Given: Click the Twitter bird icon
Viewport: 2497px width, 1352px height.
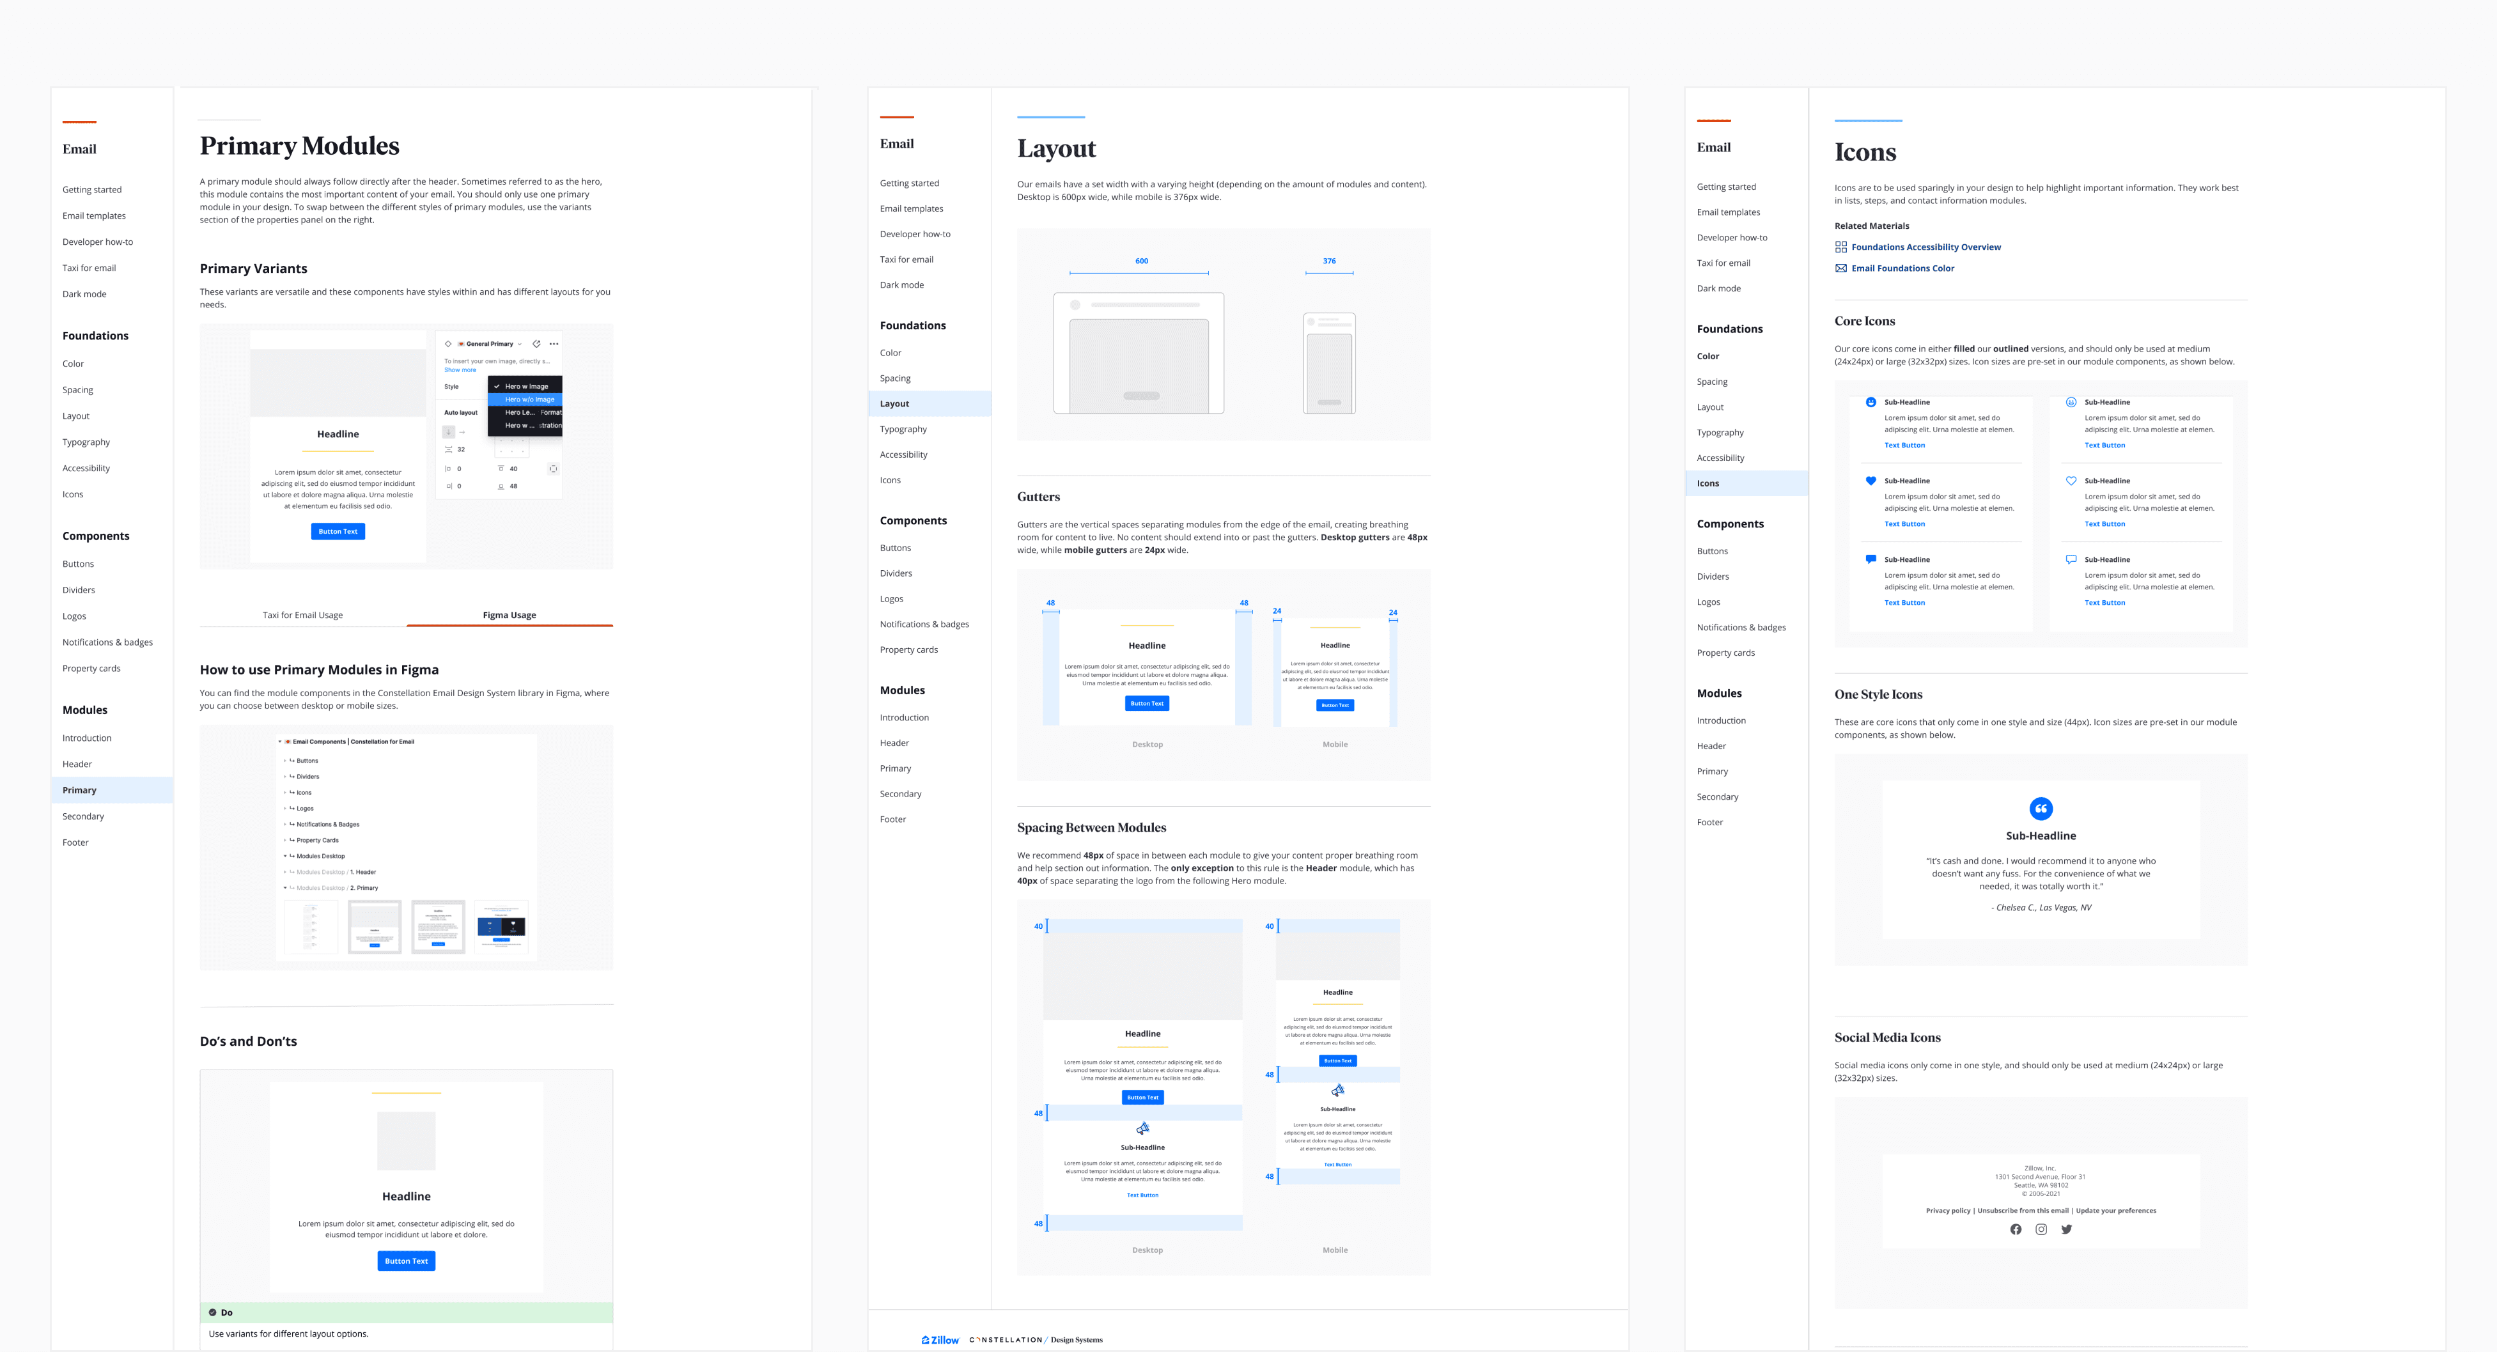Looking at the screenshot, I should 2067,1229.
